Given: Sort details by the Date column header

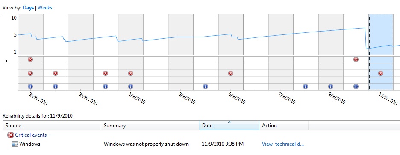Looking at the screenshot, I should pyautogui.click(x=229, y=126).
